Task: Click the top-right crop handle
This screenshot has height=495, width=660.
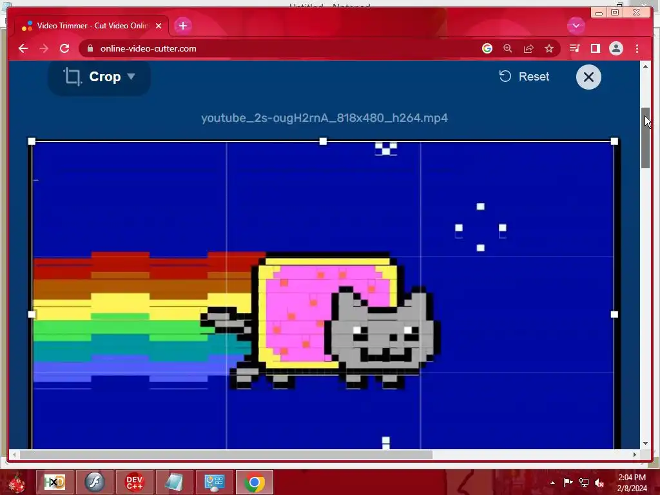Action: 614,141
